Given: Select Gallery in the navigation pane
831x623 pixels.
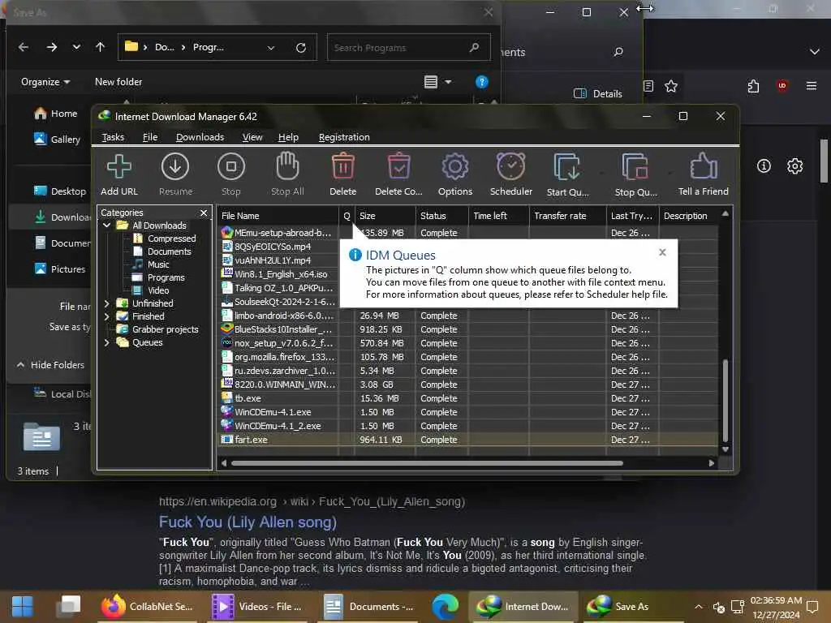Looking at the screenshot, I should coord(57,140).
